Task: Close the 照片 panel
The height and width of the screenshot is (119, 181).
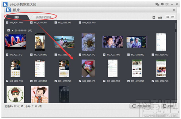Action: (x=174, y=10)
